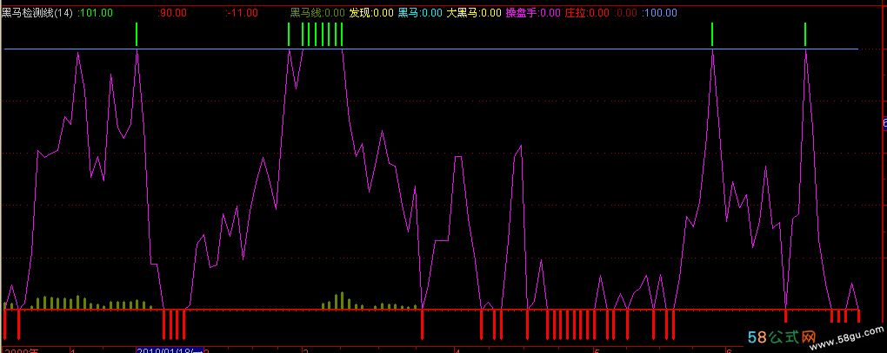Click the leftmost green signal bar at top

137,35
